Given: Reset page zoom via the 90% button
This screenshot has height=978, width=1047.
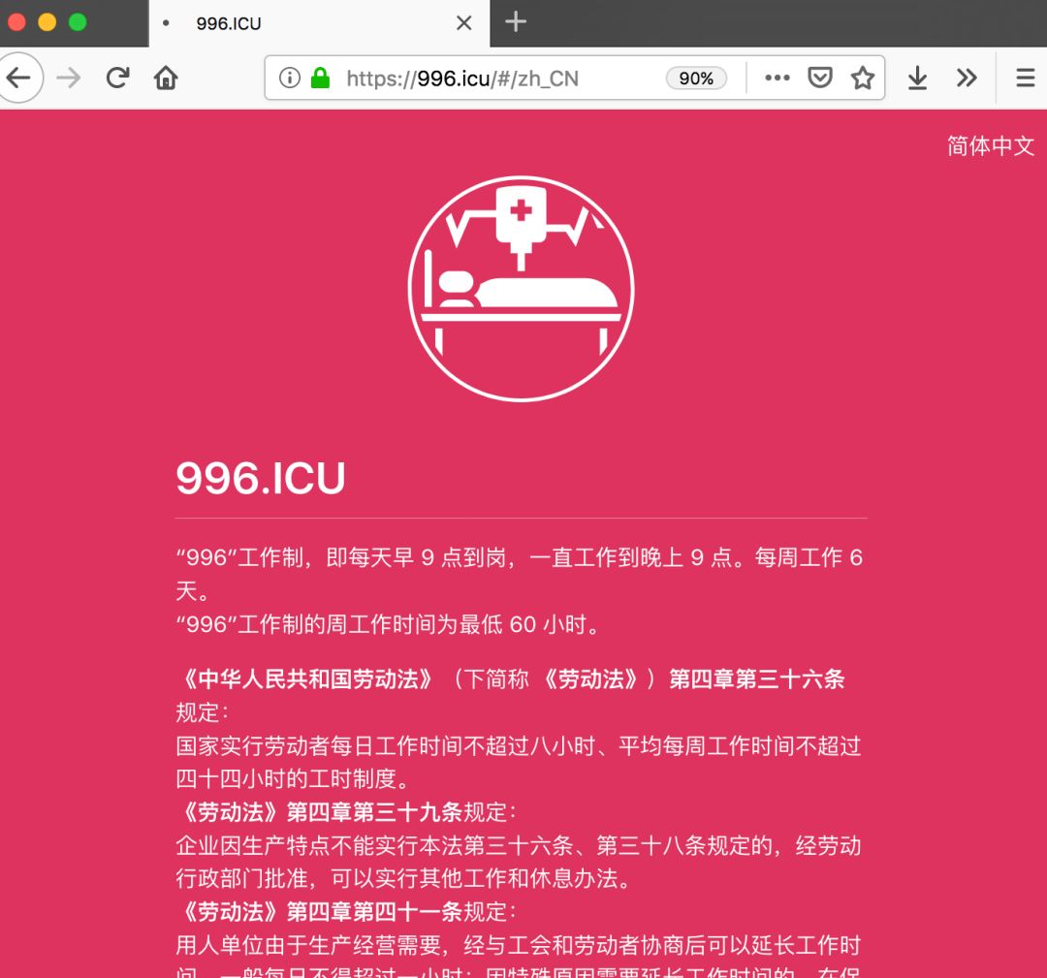Looking at the screenshot, I should click(697, 79).
